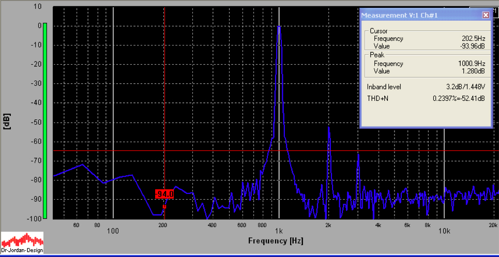Image resolution: width=499 pixels, height=257 pixels.
Task: Click the 3 kHz harmonic spike peak
Action: (357, 155)
